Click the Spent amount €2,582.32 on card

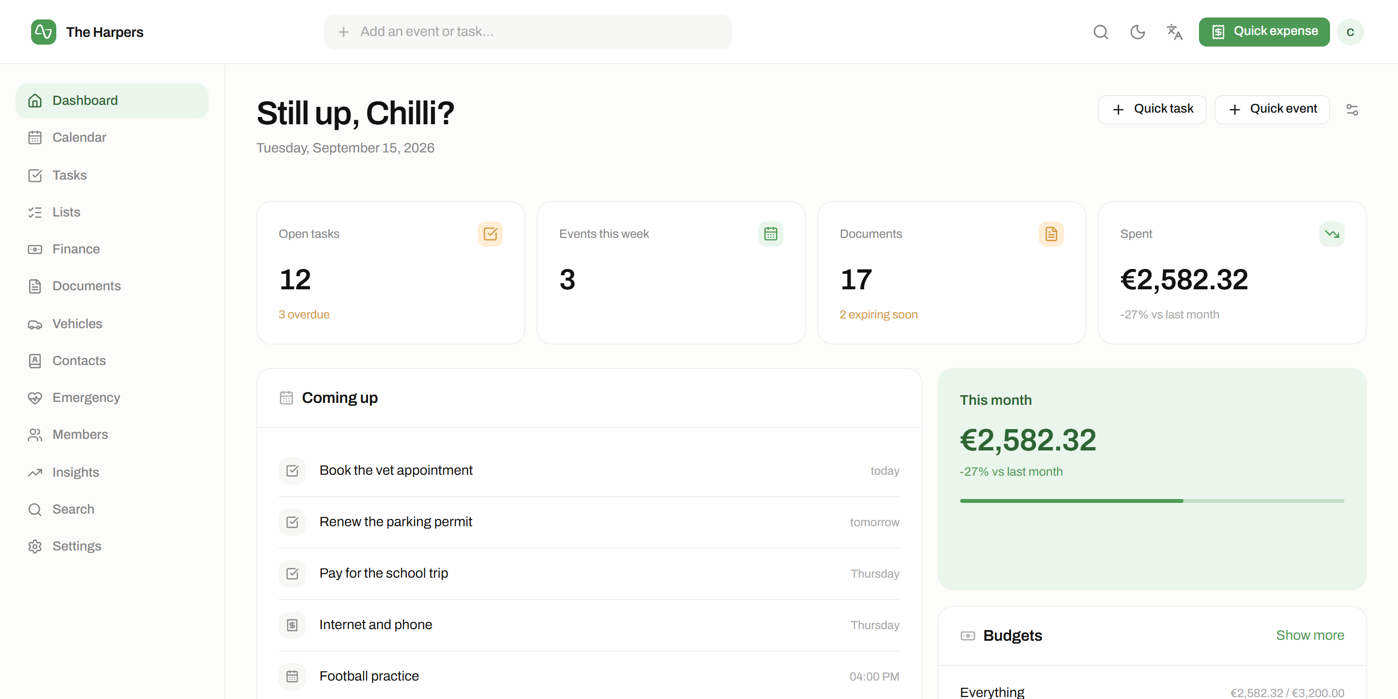point(1184,280)
